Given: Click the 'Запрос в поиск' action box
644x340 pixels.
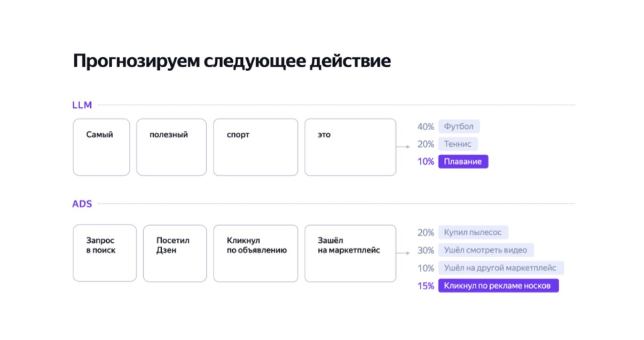Looking at the screenshot, I should coord(105,254).
